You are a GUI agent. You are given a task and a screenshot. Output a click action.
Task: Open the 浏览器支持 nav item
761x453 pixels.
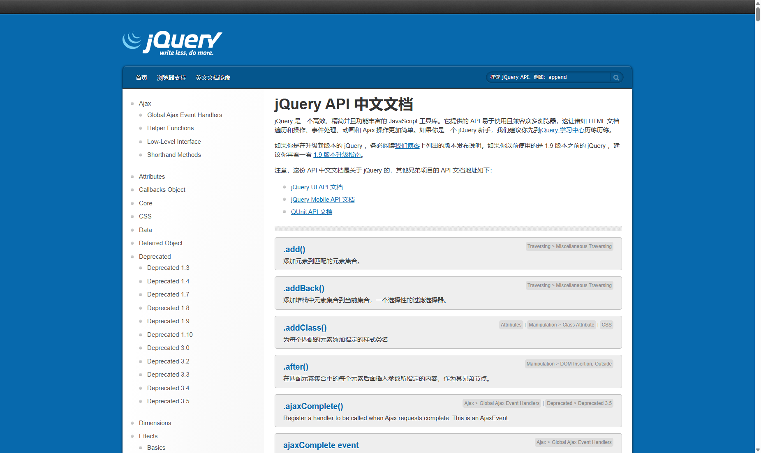point(171,78)
